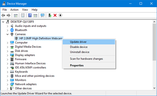
Task: Expand IDE ATA/ATAPI controllers
Action: click(8, 68)
